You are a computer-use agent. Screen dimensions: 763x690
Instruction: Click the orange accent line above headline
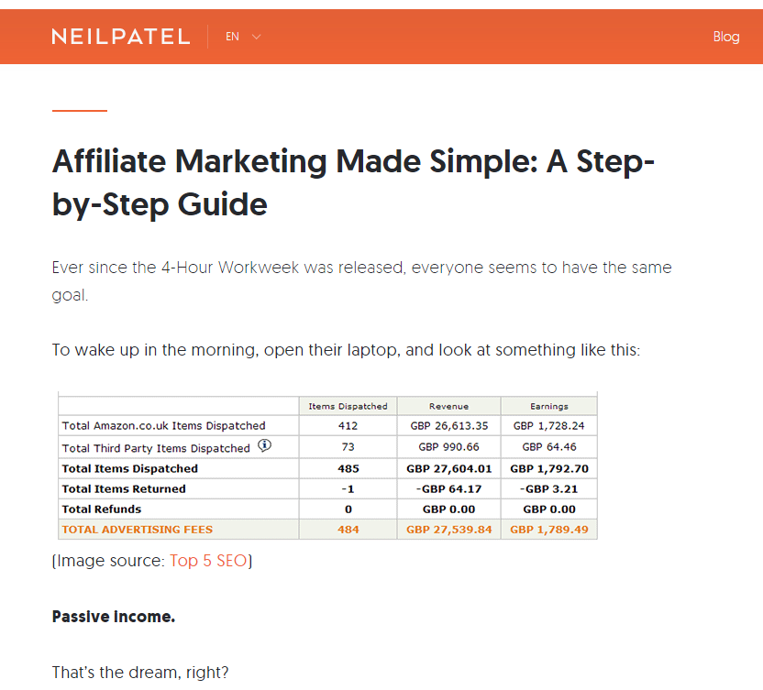click(x=80, y=111)
